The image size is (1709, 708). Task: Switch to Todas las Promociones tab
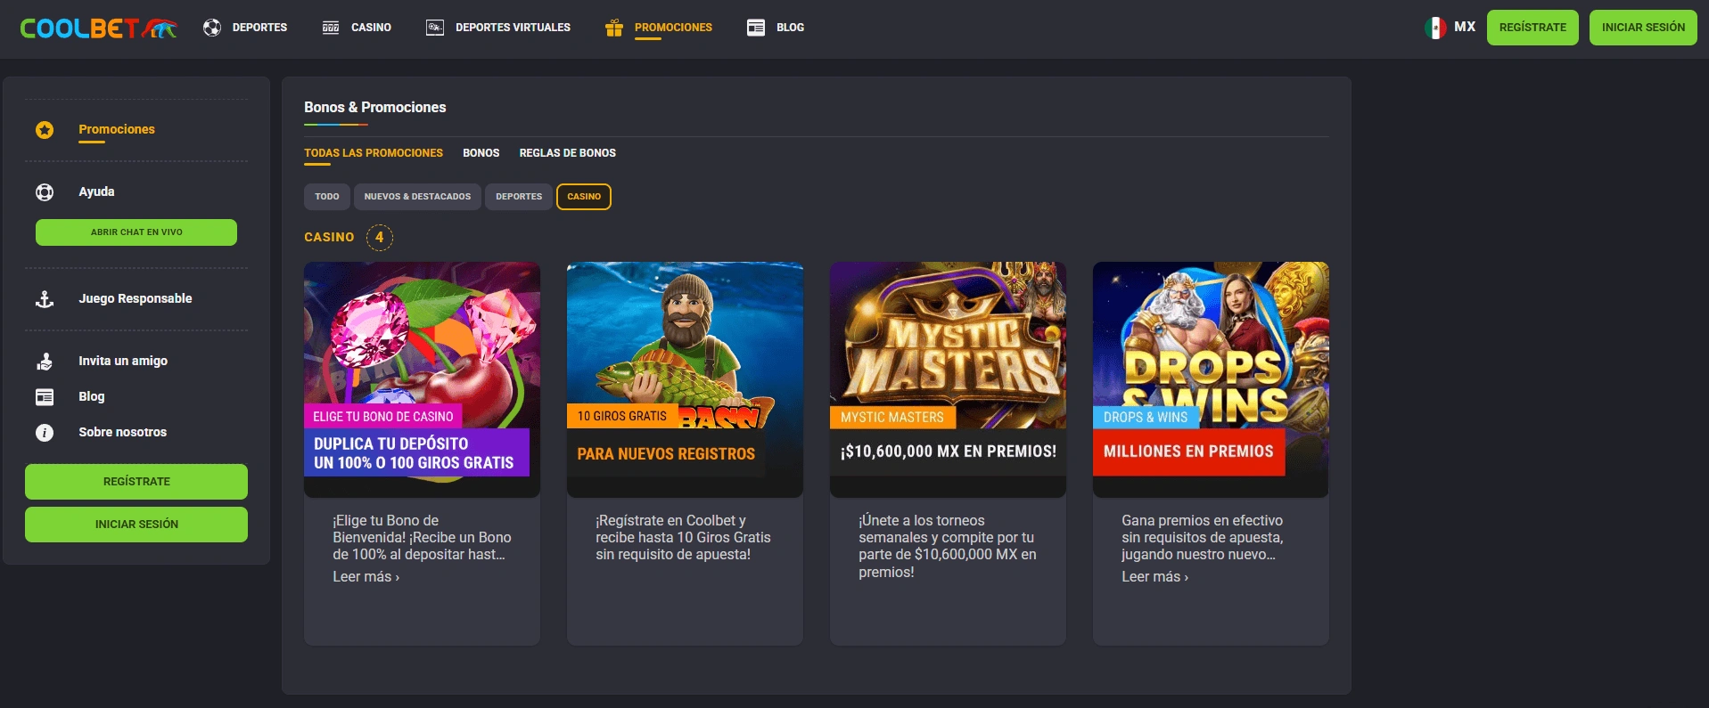(374, 153)
